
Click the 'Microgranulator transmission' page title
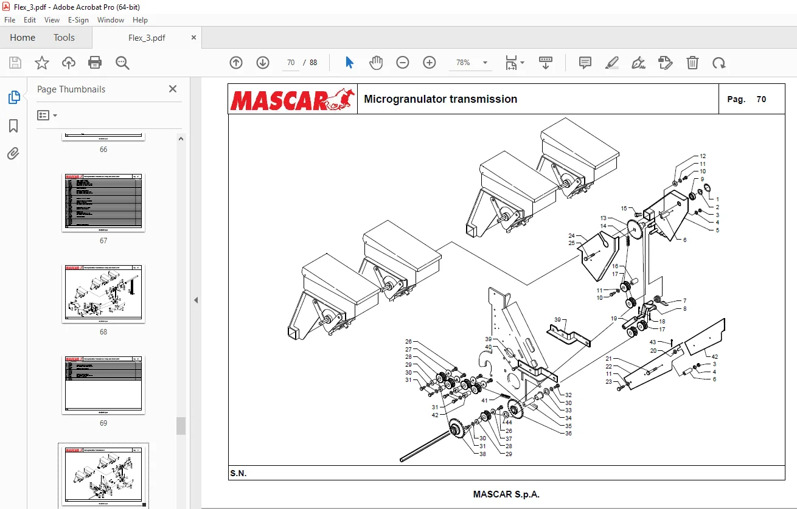[x=440, y=99]
